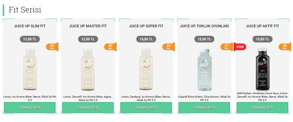The width and height of the screenshot is (293, 122).
Task: Open the JUICE UP SLİM FİT title
Action: pyautogui.click(x=30, y=26)
